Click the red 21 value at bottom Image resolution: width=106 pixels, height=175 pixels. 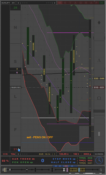pyautogui.click(x=15, y=149)
